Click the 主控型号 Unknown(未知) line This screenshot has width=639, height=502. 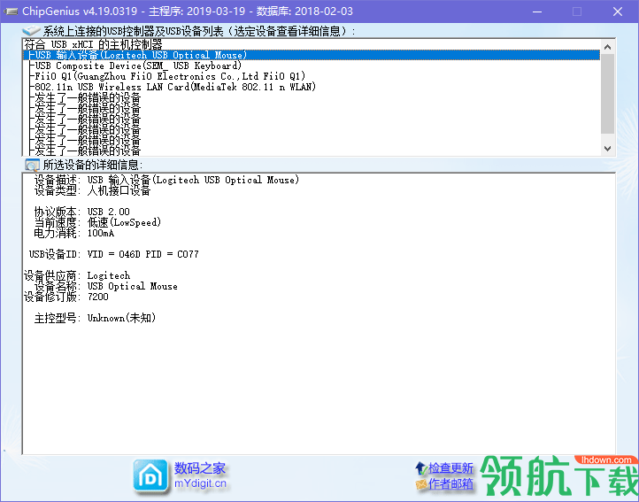pos(95,318)
